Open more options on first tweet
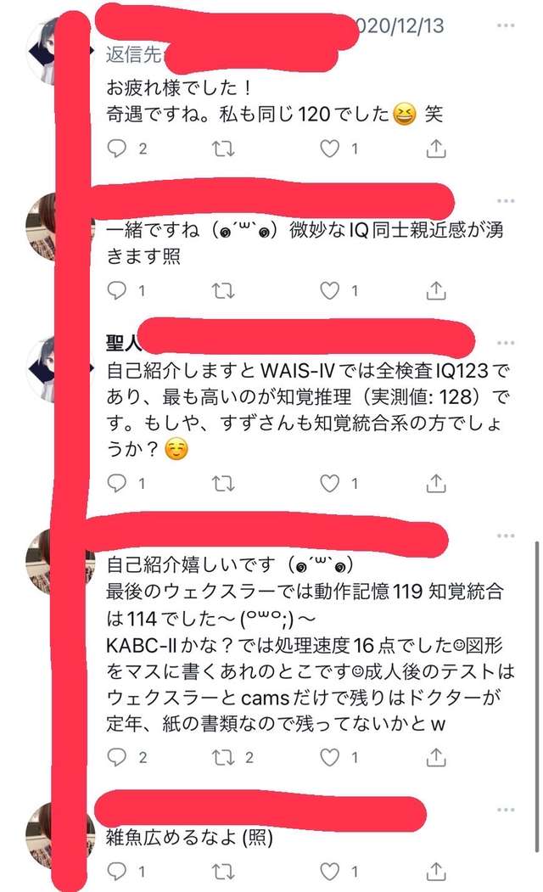Image resolution: width=543 pixels, height=892 pixels. (x=506, y=25)
